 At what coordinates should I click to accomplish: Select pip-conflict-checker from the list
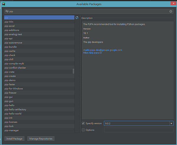pyautogui.click(x=15, y=68)
